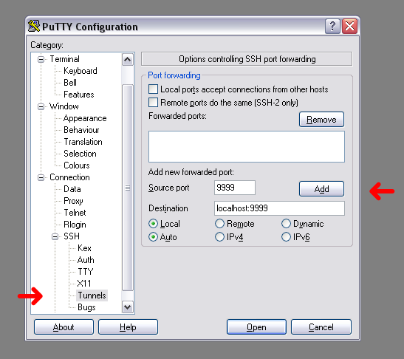404x359 pixels.
Task: Open the TTY category
Action: [x=85, y=272]
